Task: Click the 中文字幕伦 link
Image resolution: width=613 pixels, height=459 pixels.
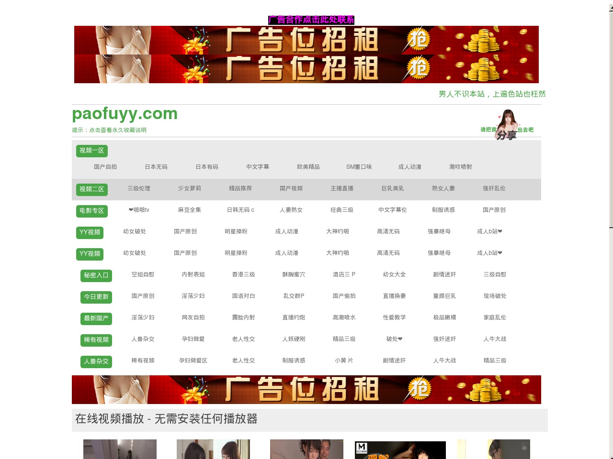Action: click(393, 210)
